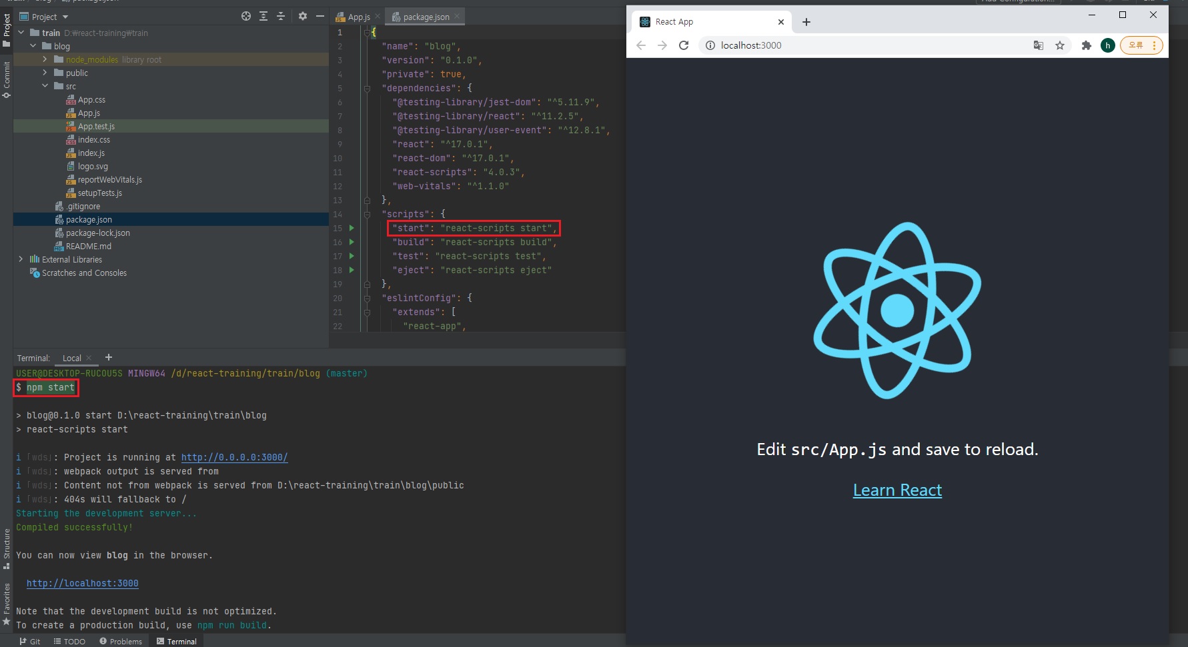Run the start script using gutter arrow
The height and width of the screenshot is (647, 1188).
352,228
